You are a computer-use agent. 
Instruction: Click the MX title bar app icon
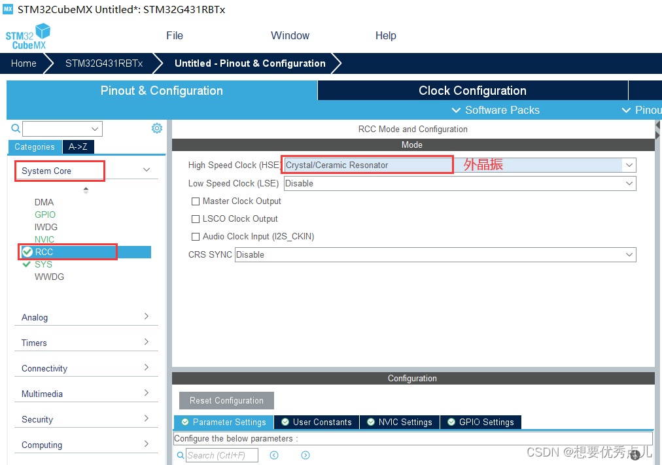[8, 9]
